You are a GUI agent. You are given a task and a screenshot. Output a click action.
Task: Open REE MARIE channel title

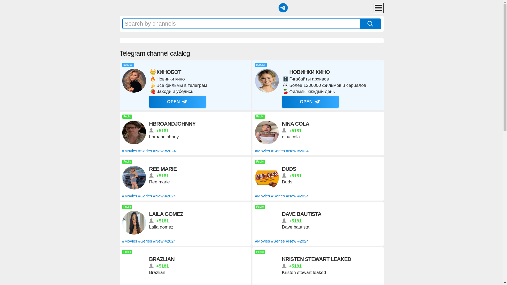163,169
